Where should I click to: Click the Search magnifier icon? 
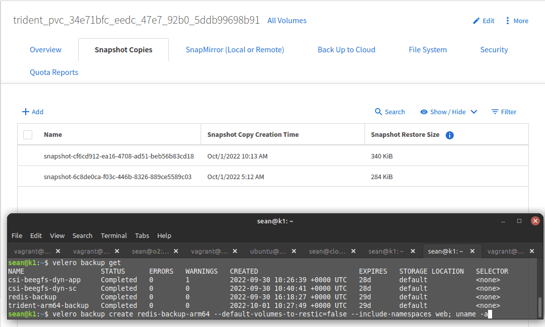[x=378, y=112]
